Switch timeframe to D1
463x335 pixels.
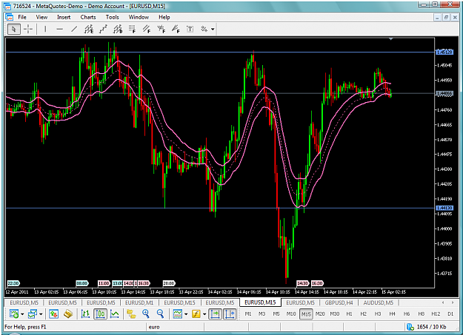pos(450,314)
